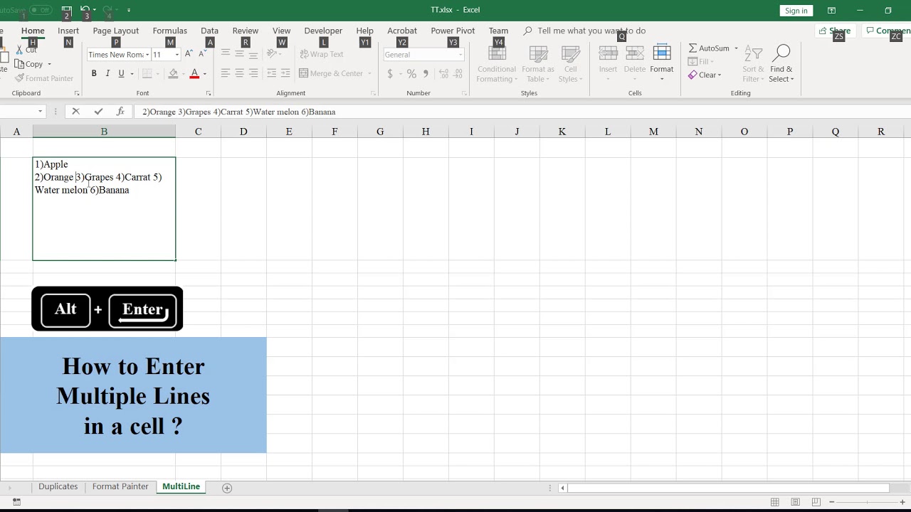The height and width of the screenshot is (512, 911).
Task: Switch to the Format Painter sheet tab
Action: pyautogui.click(x=120, y=486)
